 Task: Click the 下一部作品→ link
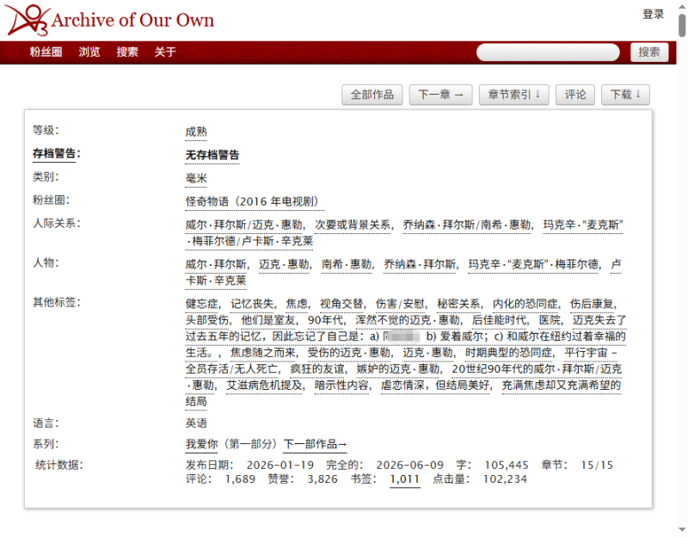click(x=315, y=444)
